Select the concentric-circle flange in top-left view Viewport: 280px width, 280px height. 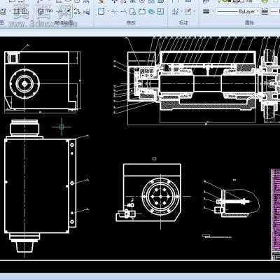24,84
